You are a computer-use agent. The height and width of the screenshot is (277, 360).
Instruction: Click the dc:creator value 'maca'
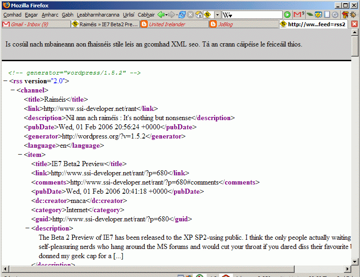pos(78,201)
